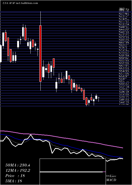
Task: Click the Price : 18 value
Action: 15,176
